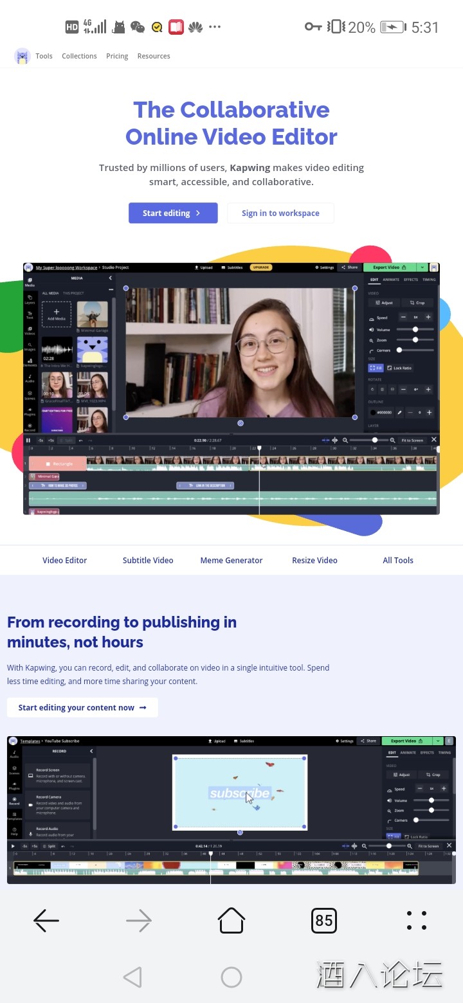The image size is (463, 1003).
Task: Click the Kapwing cat logo
Action: (x=23, y=57)
